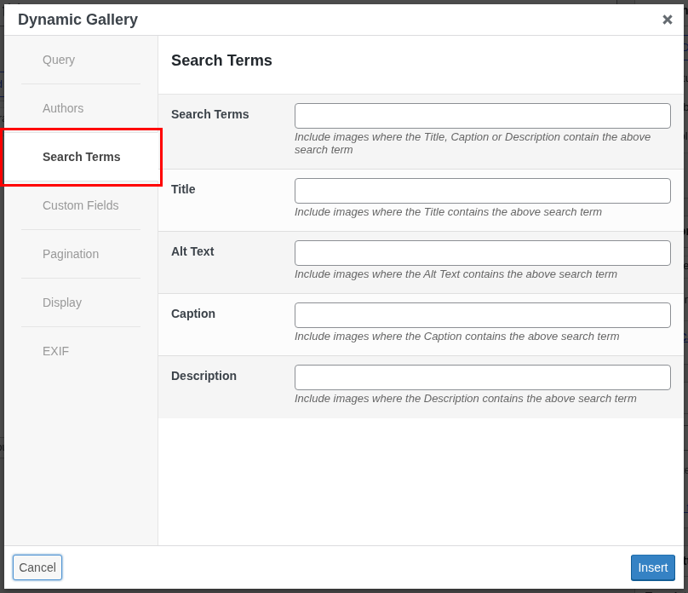Screen dimensions: 688x593
Task: Select the Search Terms section
Action: point(81,157)
